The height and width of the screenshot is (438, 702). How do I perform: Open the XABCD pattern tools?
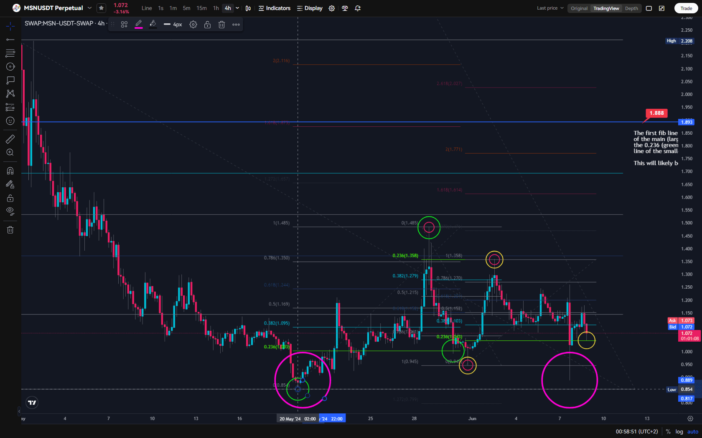click(10, 93)
